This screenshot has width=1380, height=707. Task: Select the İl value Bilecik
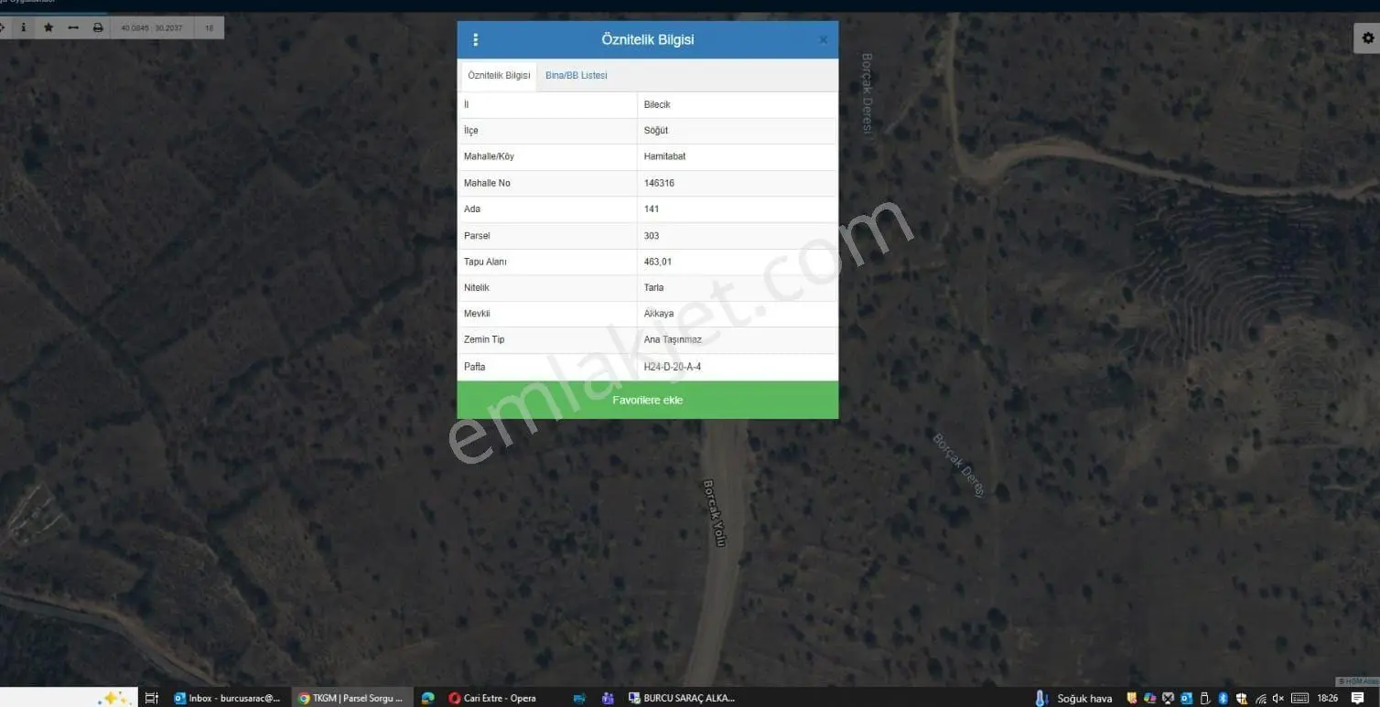coord(657,104)
